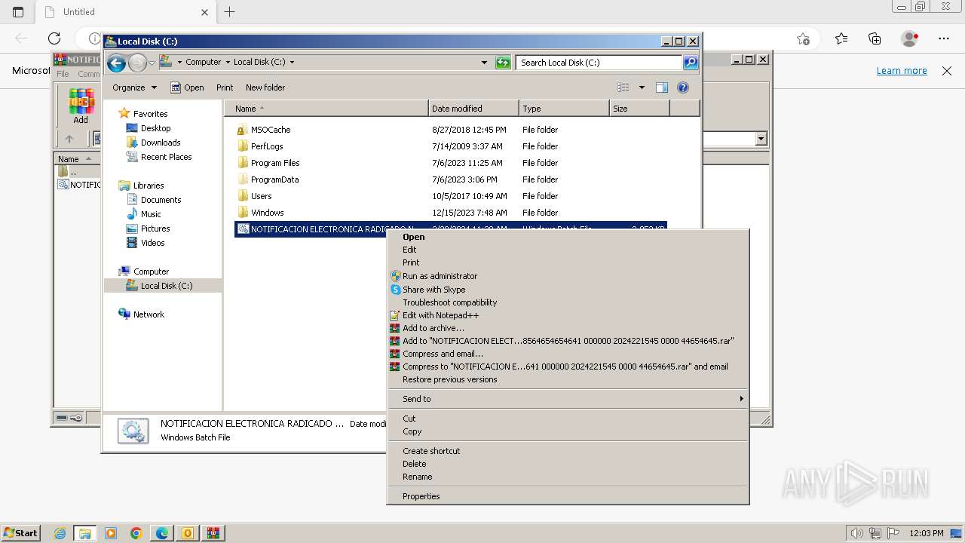The width and height of the screenshot is (965, 543).
Task: Select Documents library
Action: (161, 200)
